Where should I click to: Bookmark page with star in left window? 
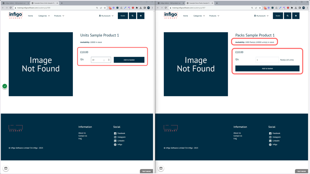(x=105, y=8)
